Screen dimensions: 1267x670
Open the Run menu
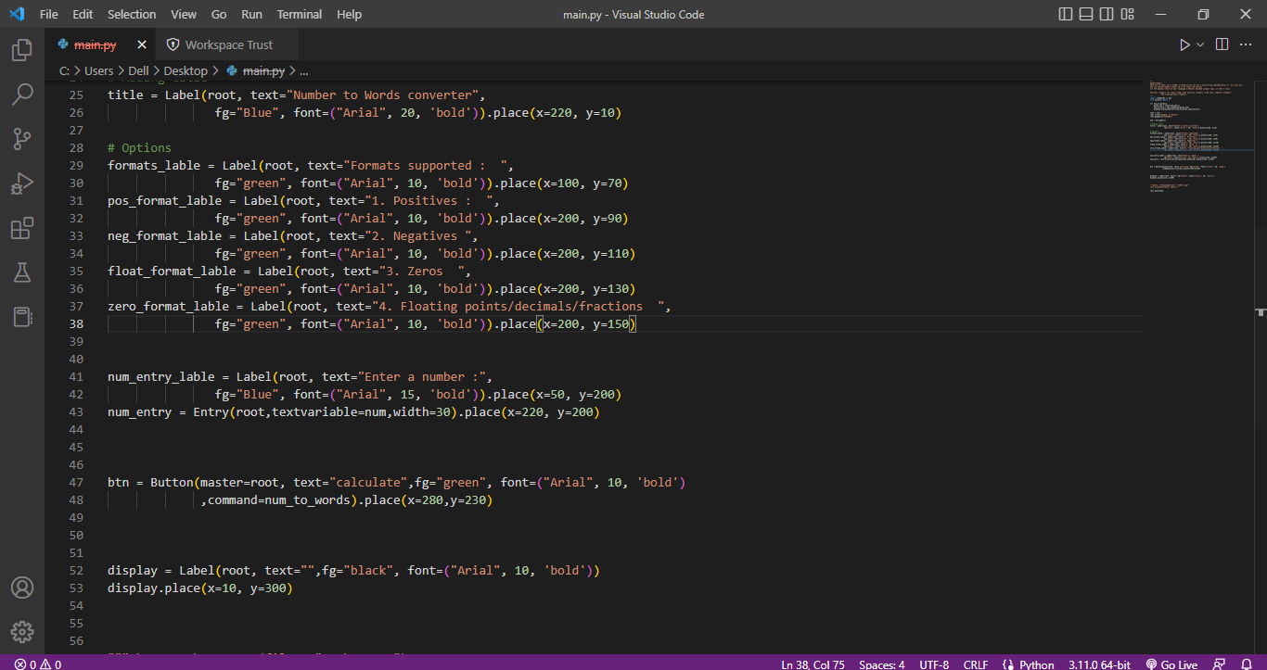click(251, 14)
